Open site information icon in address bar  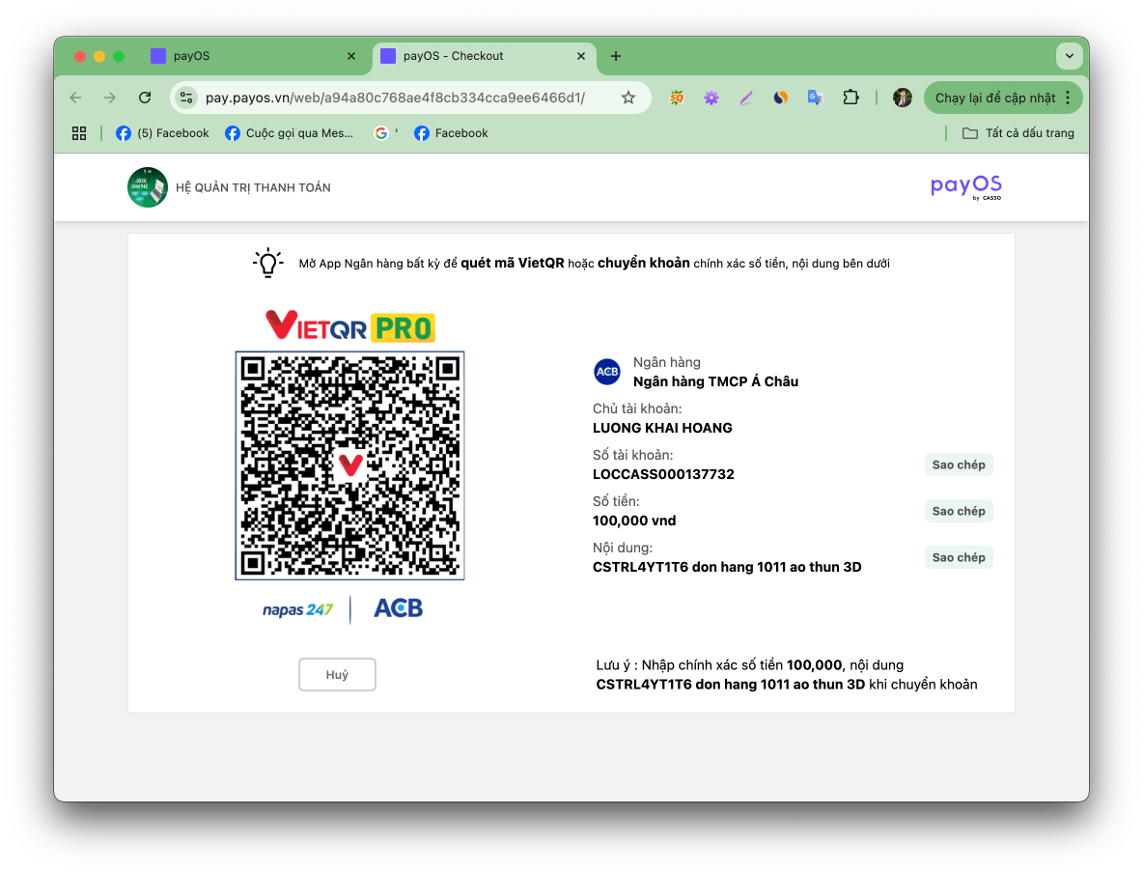[x=186, y=98]
